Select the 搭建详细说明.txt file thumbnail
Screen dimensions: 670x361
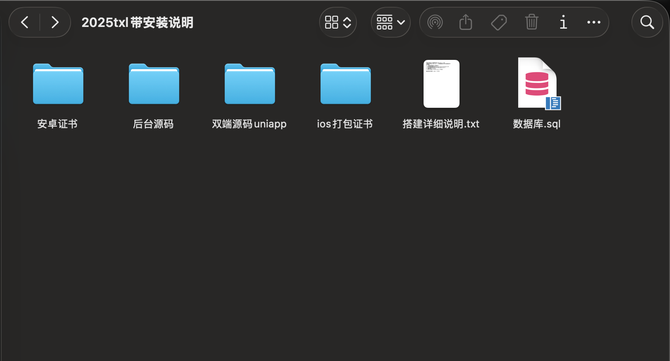coord(441,84)
